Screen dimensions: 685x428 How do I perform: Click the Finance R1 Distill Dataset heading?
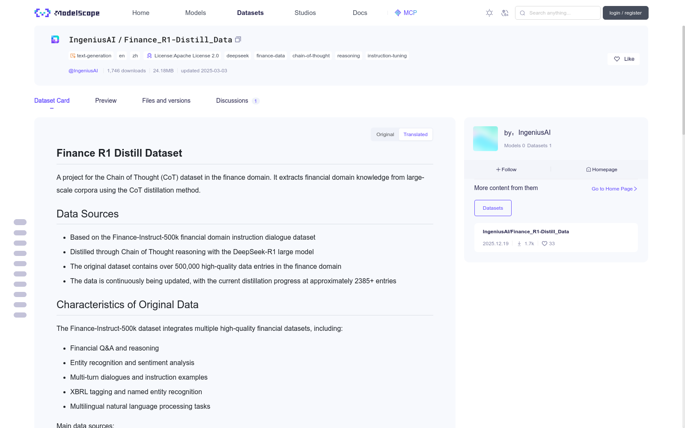coord(119,153)
